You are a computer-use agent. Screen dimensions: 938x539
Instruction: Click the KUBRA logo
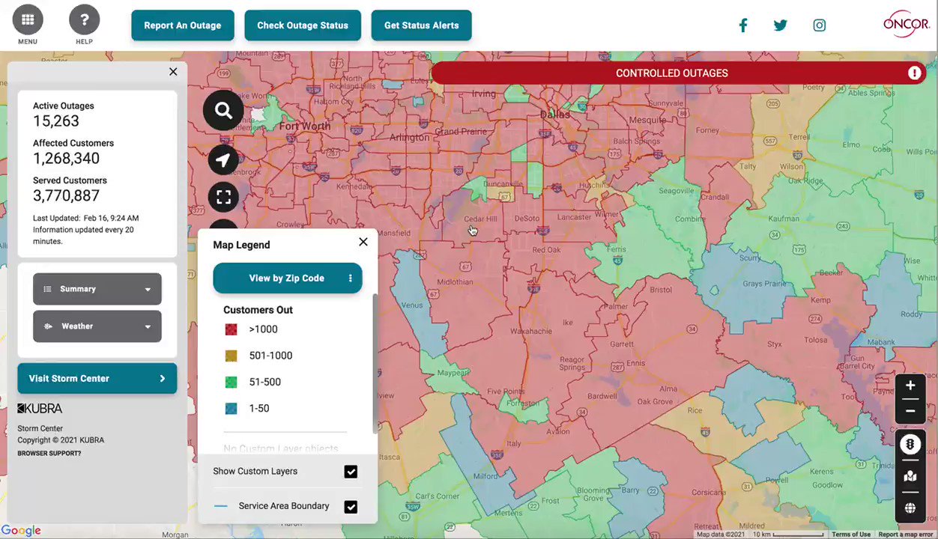pyautogui.click(x=40, y=409)
